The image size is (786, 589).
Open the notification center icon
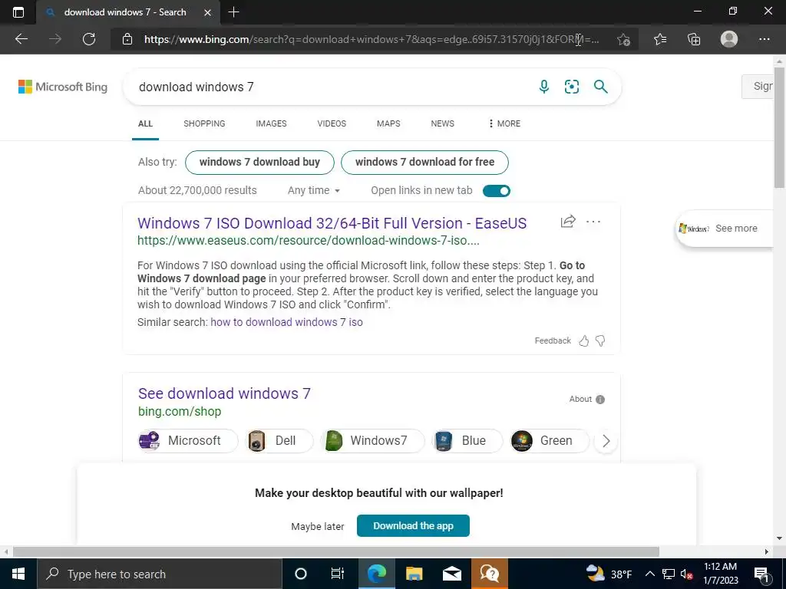pos(761,574)
